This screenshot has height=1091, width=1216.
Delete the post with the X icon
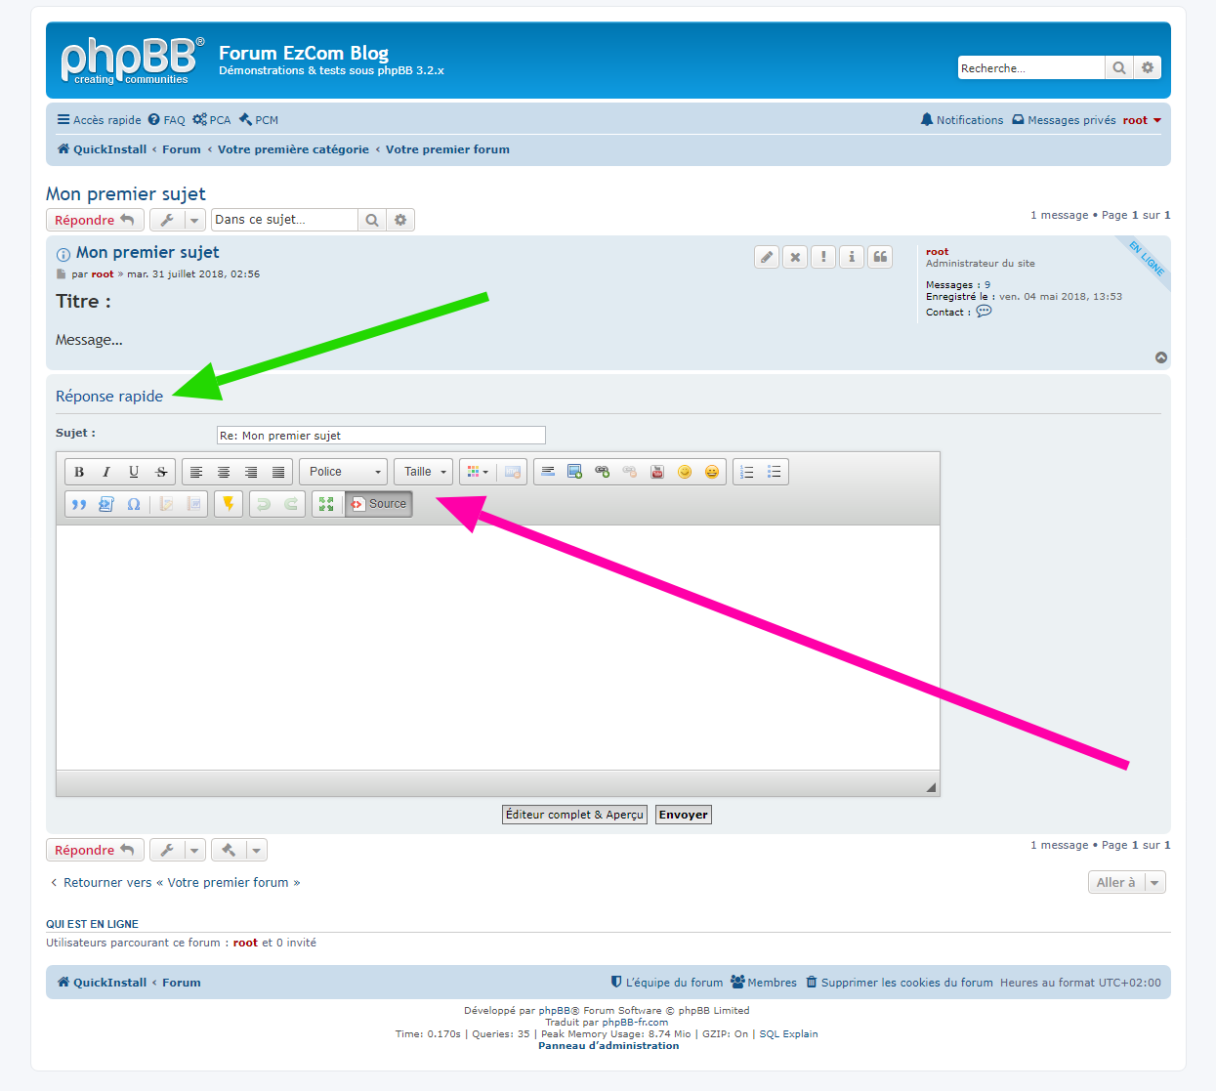tap(795, 257)
